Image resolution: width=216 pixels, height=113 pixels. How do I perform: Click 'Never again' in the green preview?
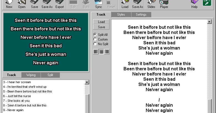(x=46, y=63)
